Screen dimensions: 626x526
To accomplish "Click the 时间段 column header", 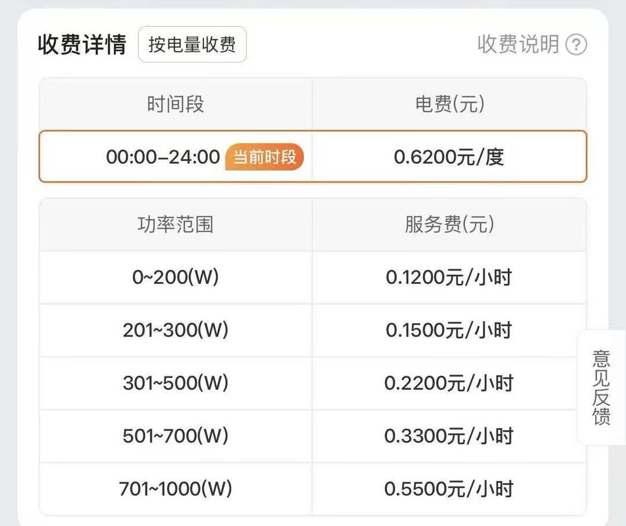I will click(x=176, y=104).
